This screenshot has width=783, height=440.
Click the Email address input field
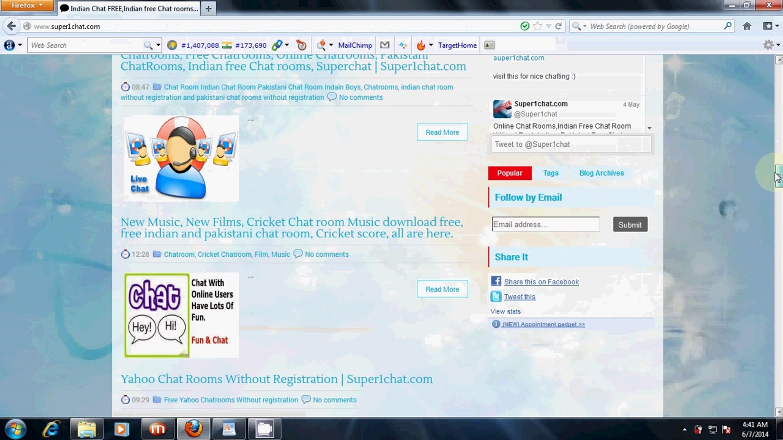(545, 224)
